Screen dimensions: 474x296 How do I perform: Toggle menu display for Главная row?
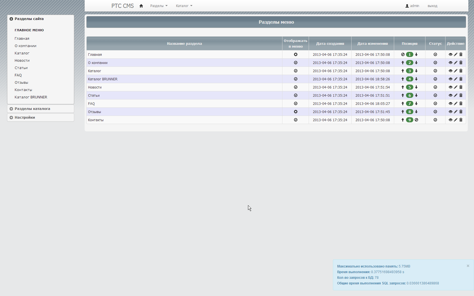tap(296, 54)
